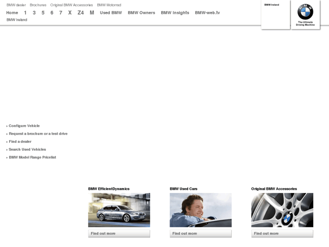
Task: Open the X models menu
Action: pyautogui.click(x=70, y=13)
